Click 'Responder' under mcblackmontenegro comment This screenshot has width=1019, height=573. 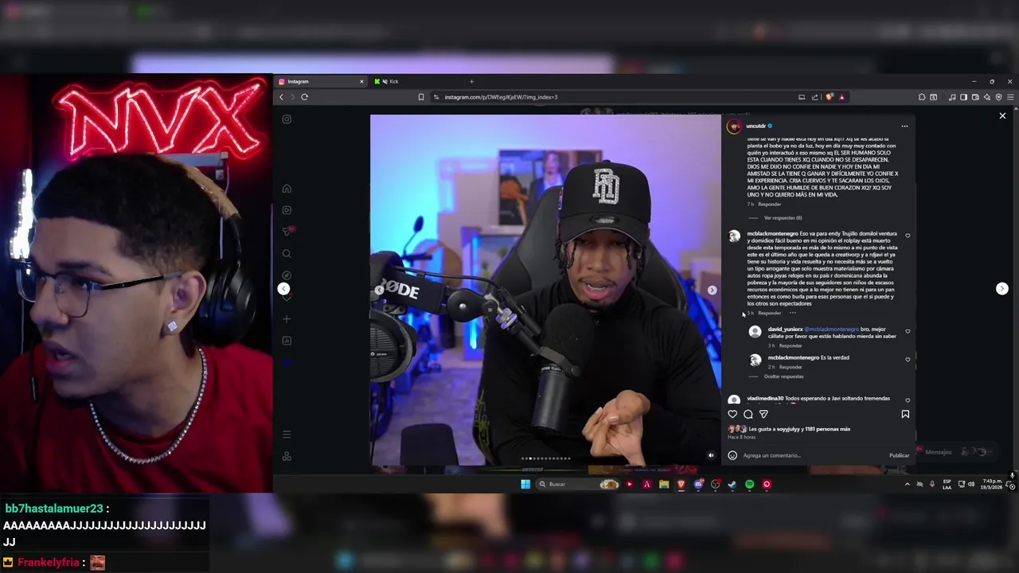[769, 313]
